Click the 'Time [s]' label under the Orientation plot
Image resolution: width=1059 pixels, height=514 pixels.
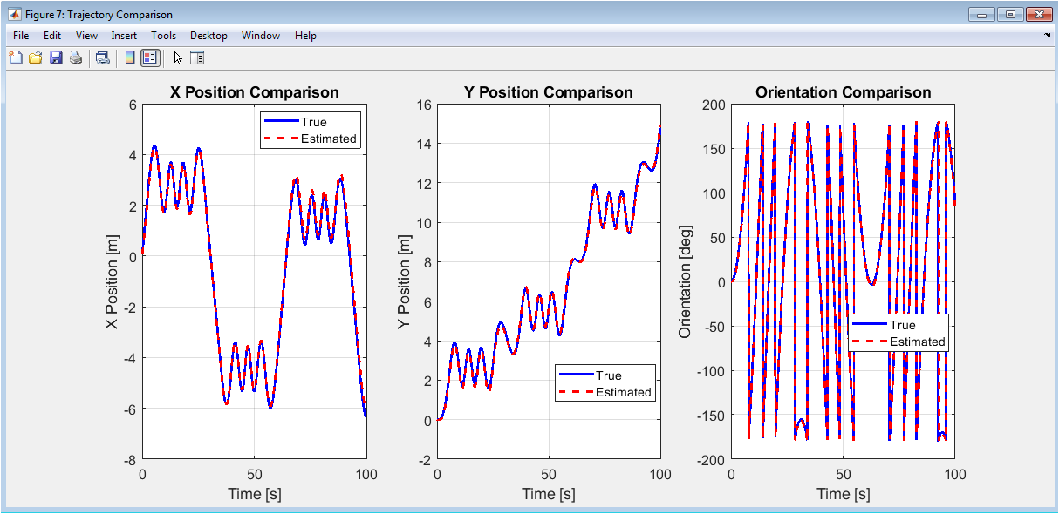point(844,494)
